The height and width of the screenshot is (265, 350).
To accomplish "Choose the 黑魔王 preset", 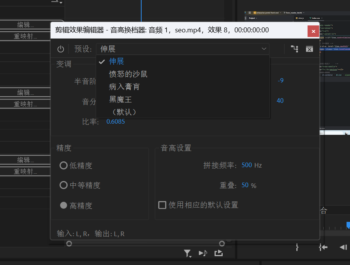I will coord(120,99).
